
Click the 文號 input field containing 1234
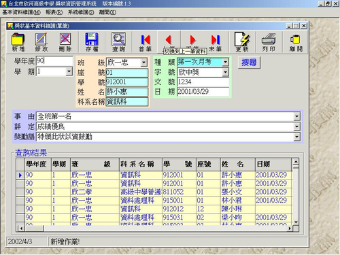203,82
